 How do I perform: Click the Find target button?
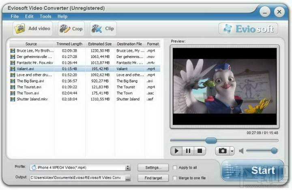pos(153,178)
